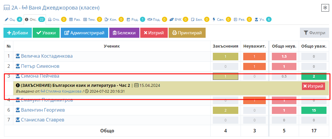Click Валентин Георгиев's green excused total 15
The height and width of the screenshot is (139, 332).
(x=314, y=110)
